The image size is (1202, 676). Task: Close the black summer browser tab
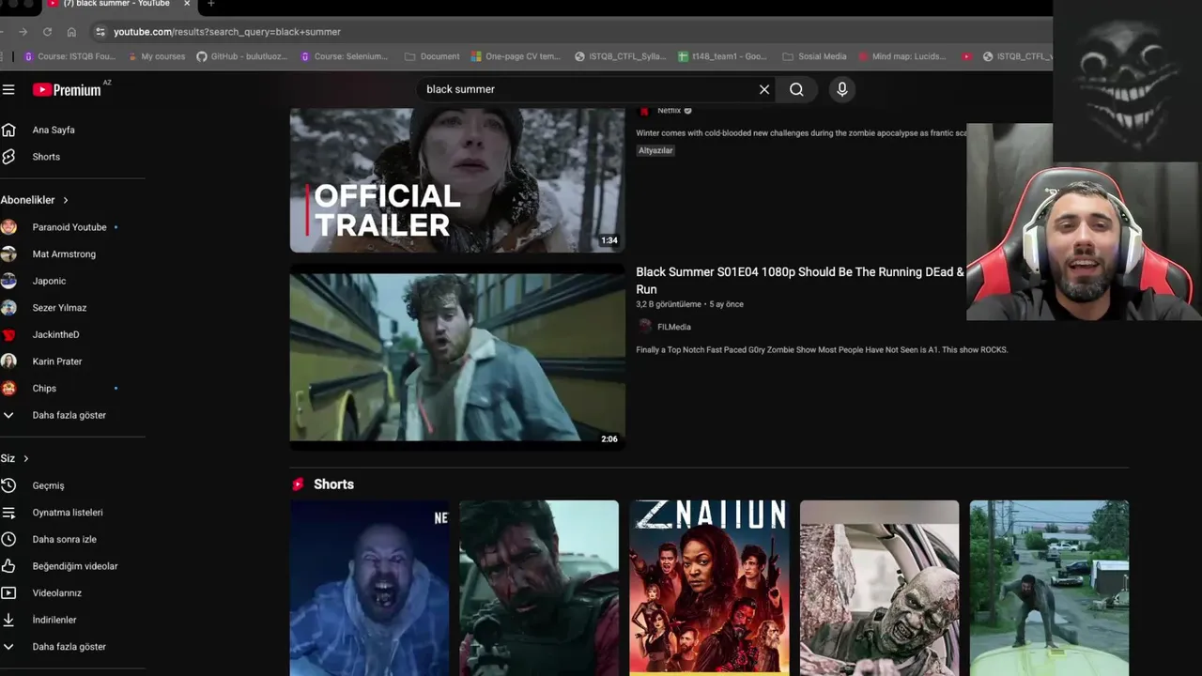187,4
